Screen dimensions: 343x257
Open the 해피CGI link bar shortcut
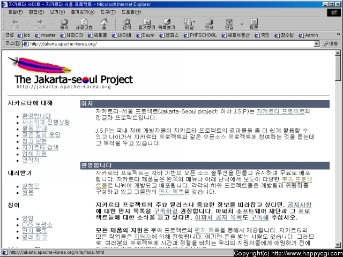(71, 35)
